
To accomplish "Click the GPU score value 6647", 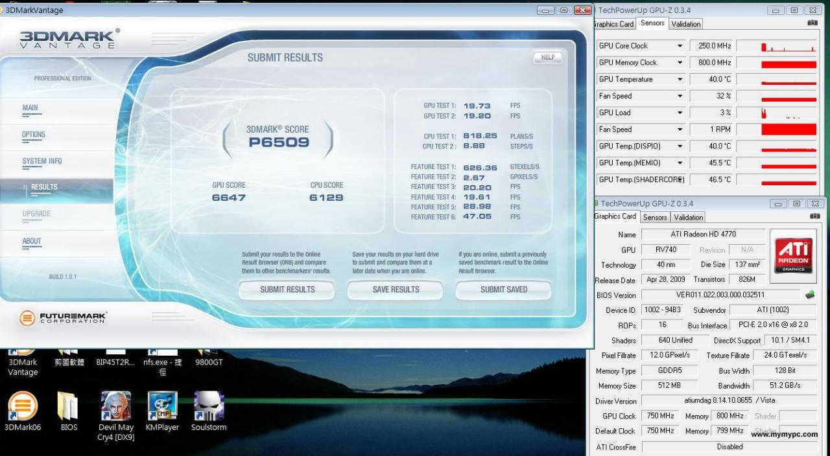I will (x=229, y=198).
